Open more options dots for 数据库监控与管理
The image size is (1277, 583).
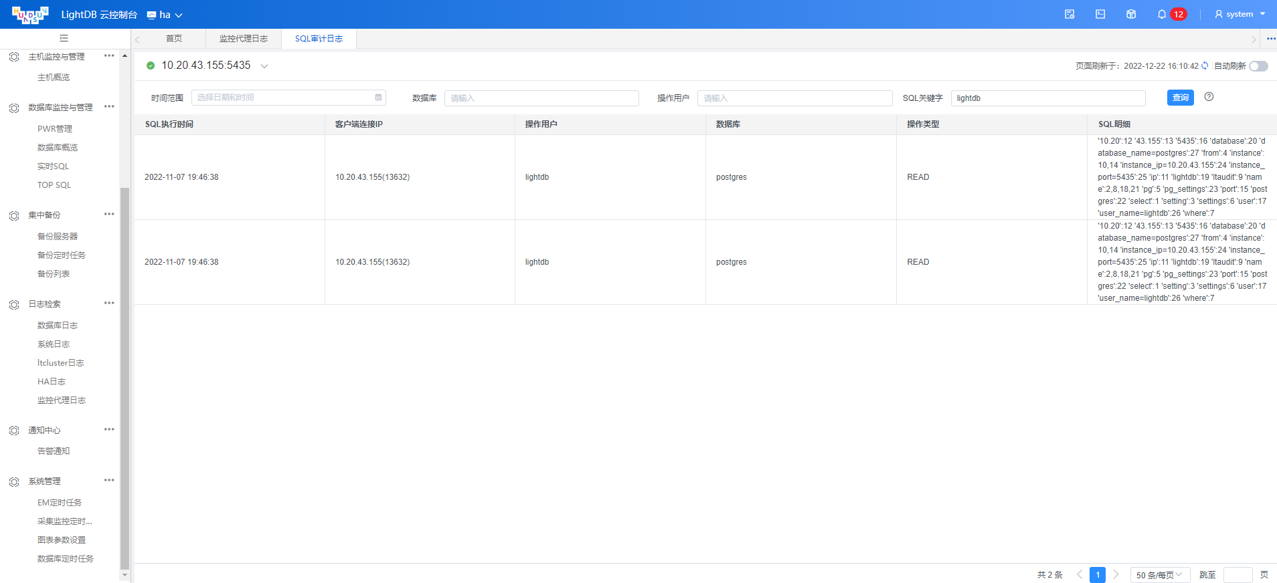(109, 106)
